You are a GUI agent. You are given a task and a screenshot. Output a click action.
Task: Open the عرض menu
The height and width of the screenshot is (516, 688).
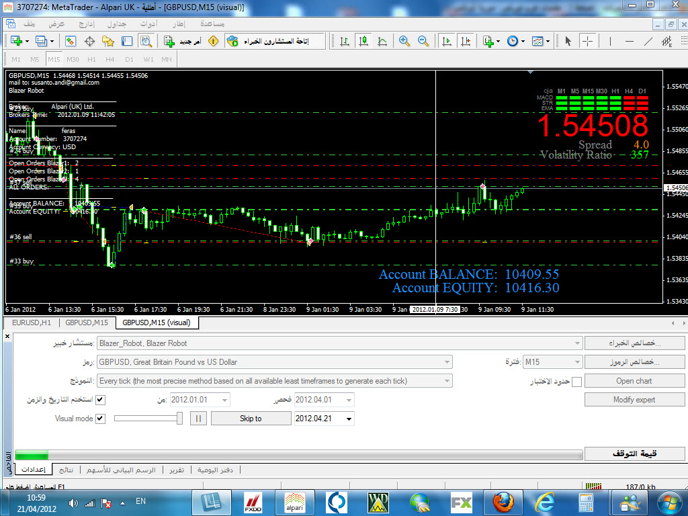click(56, 24)
